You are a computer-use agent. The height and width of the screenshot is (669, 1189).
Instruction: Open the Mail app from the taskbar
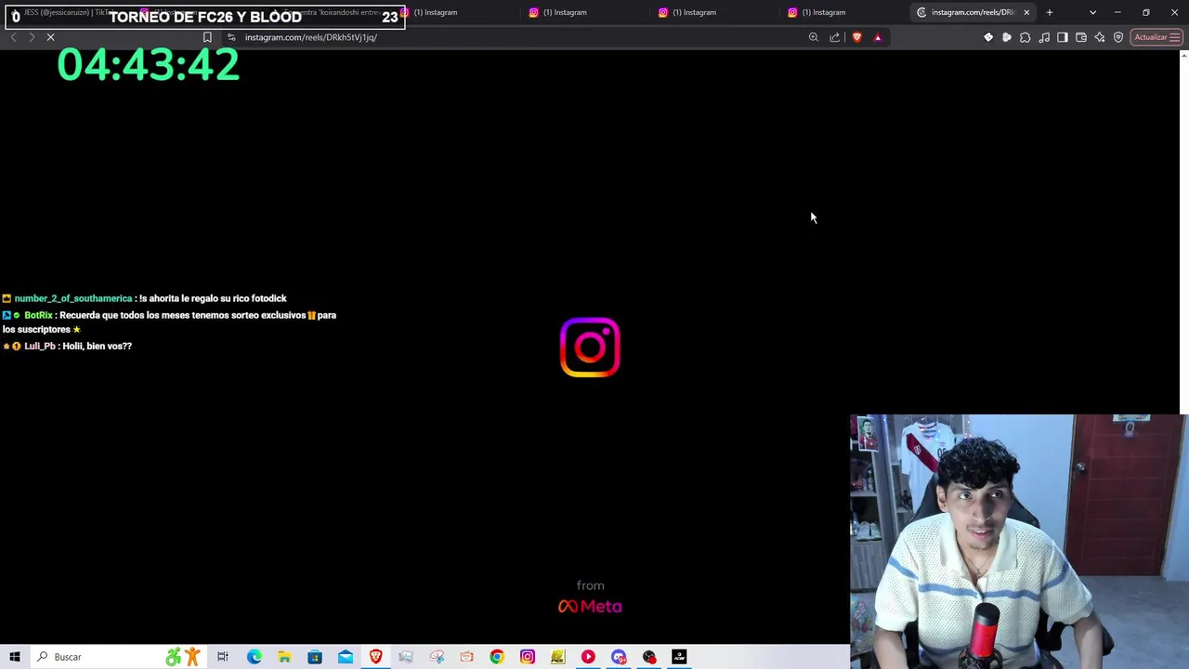pos(346,657)
